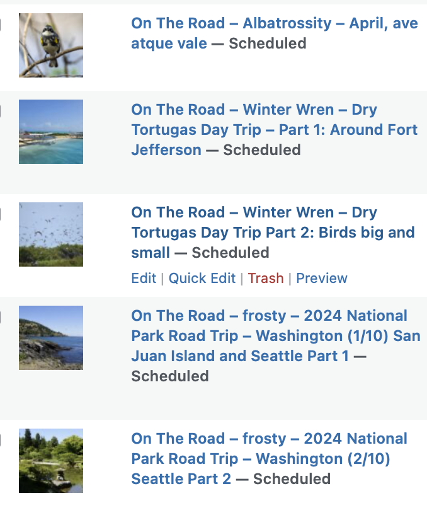
Task: Tick the checkbox for Washington (2/10) post
Action: coord(1,440)
